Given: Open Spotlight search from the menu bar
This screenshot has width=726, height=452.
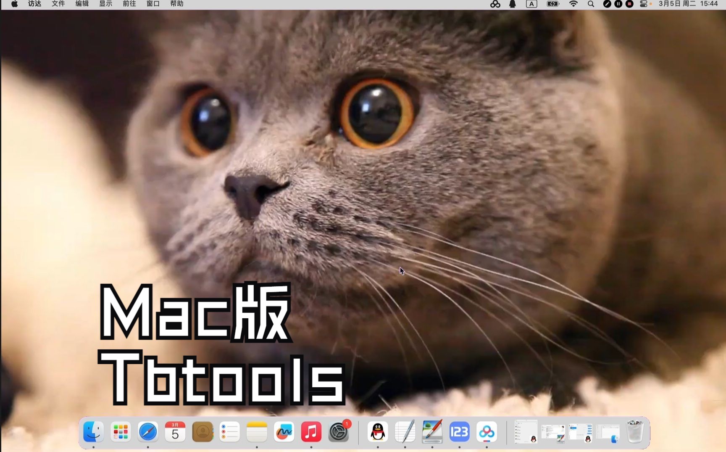Looking at the screenshot, I should [x=591, y=4].
